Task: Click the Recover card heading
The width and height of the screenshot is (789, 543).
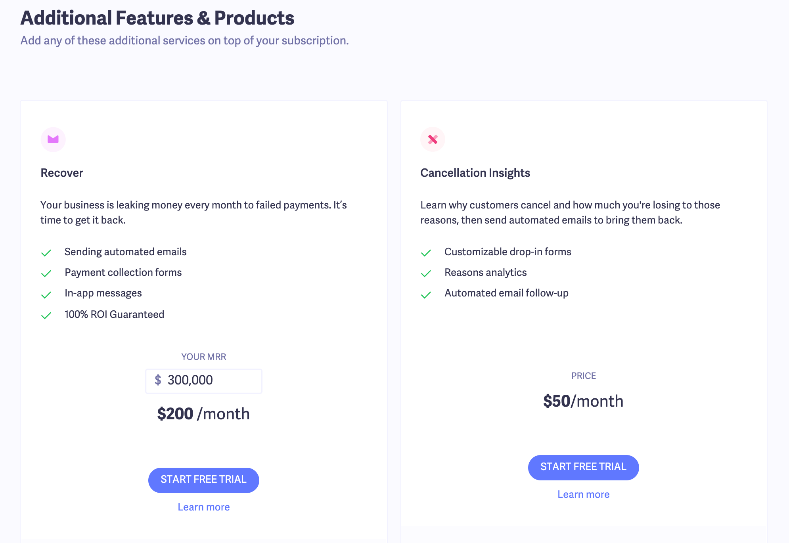Action: [61, 173]
